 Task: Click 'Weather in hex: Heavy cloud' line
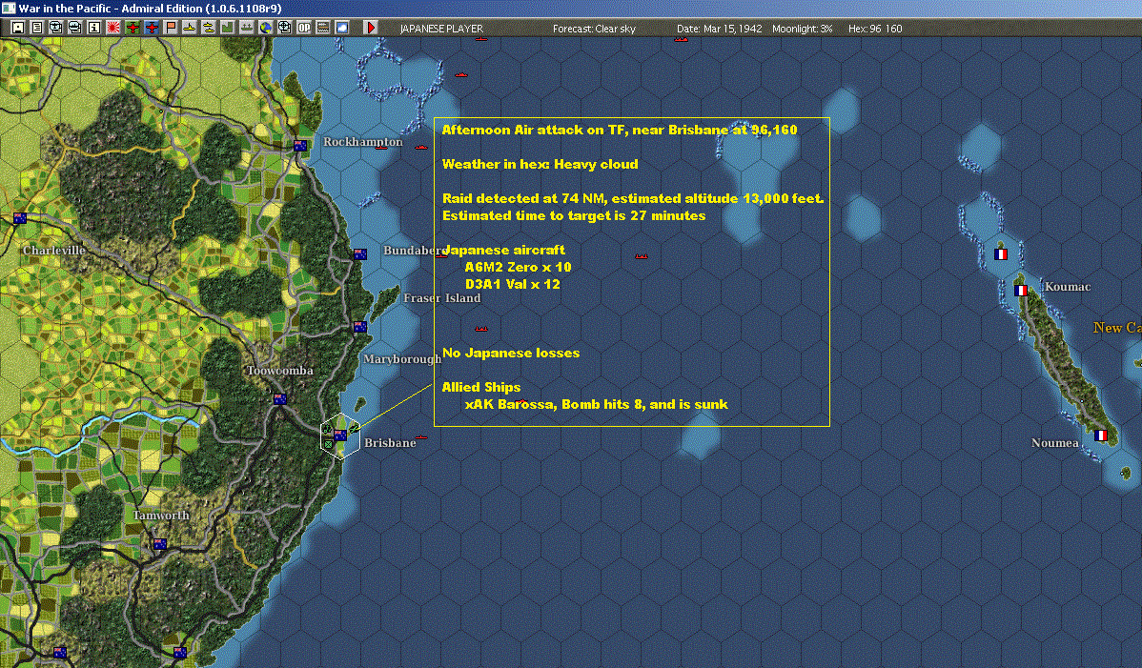click(540, 164)
